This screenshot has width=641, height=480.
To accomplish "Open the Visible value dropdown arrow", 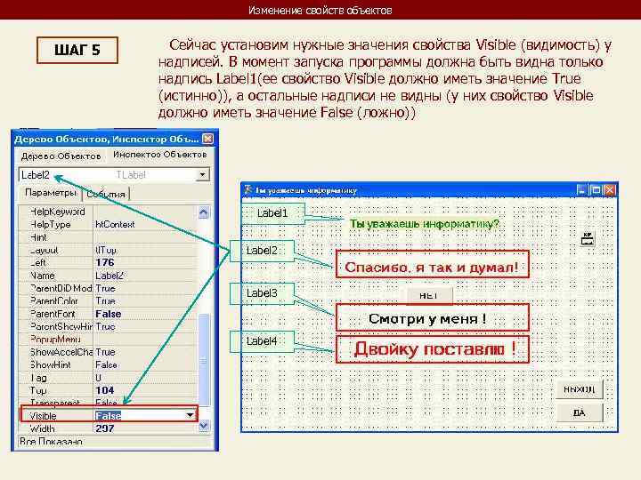I will click(190, 415).
